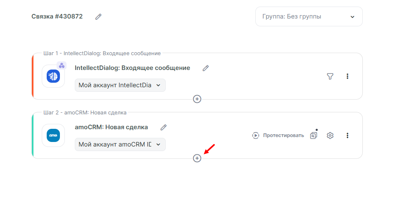This screenshot has width=395, height=200.
Task: Add a step between Шаг 1 and Шаг 2
Action: (197, 99)
